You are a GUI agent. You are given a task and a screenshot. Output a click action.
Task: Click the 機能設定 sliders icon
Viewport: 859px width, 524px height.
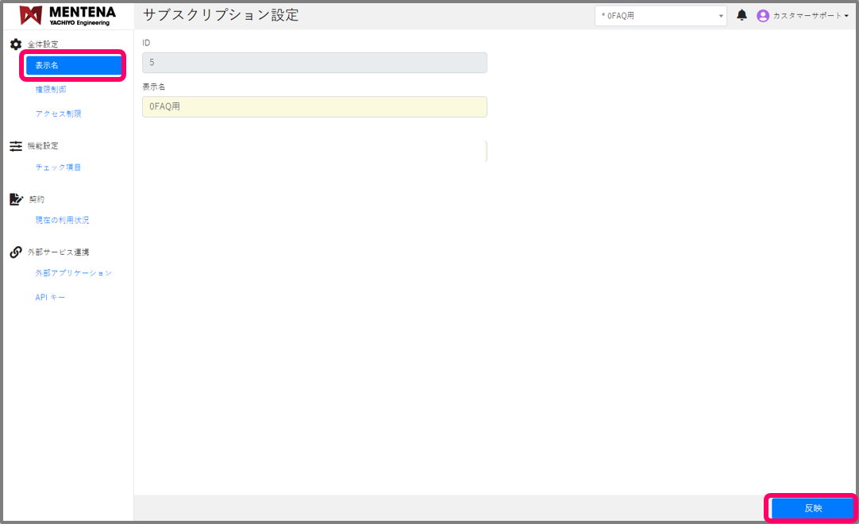click(16, 146)
